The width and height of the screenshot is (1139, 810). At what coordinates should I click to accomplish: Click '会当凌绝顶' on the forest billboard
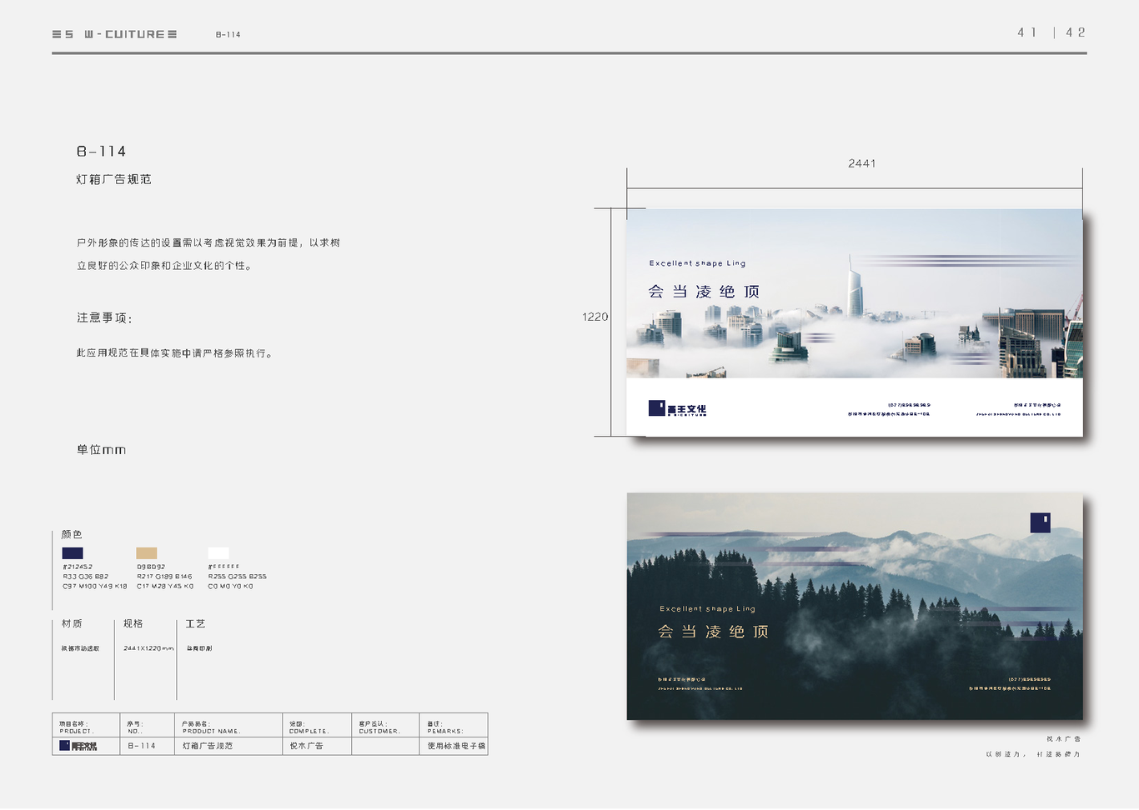click(714, 632)
